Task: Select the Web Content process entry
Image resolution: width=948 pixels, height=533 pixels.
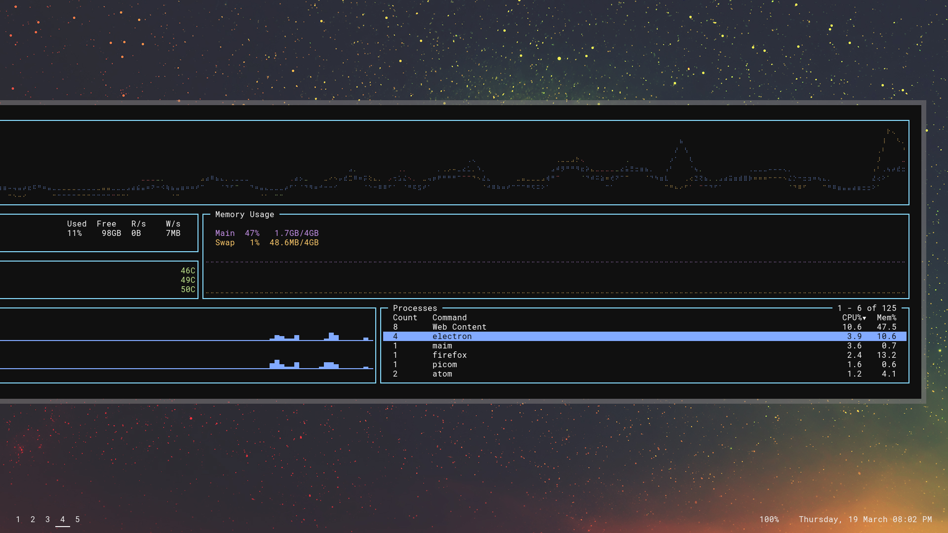Action: [x=459, y=327]
